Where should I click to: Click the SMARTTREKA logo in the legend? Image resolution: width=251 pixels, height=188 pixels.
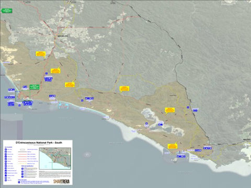(61, 182)
